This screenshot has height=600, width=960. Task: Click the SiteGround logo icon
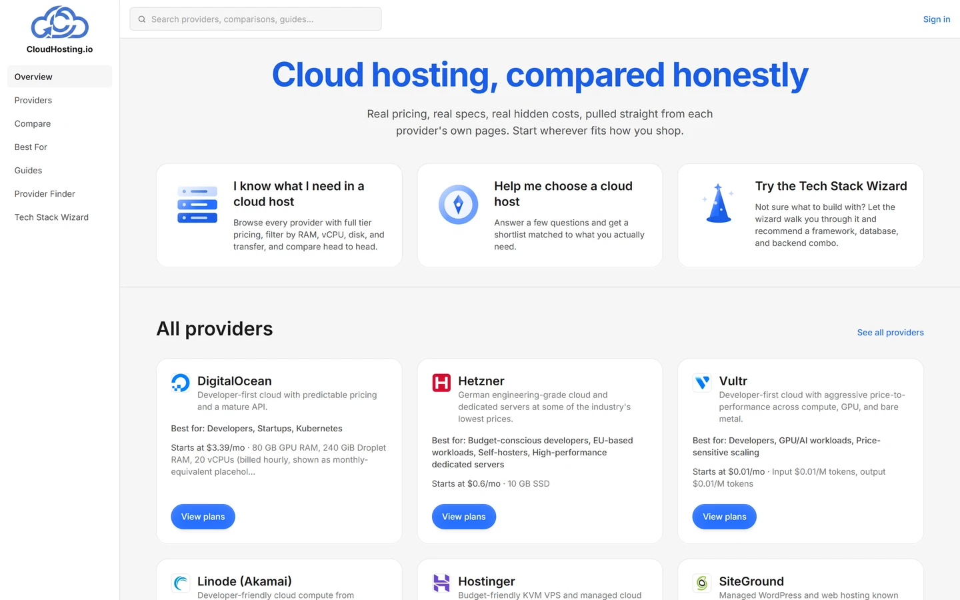(x=702, y=583)
